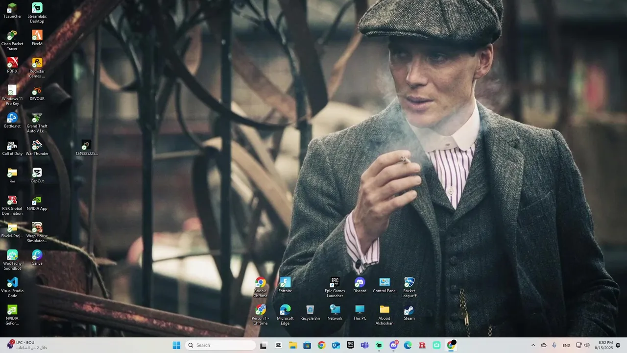Select the Streamlabs Desktop shortcut
This screenshot has height=353, width=627.
(x=37, y=13)
